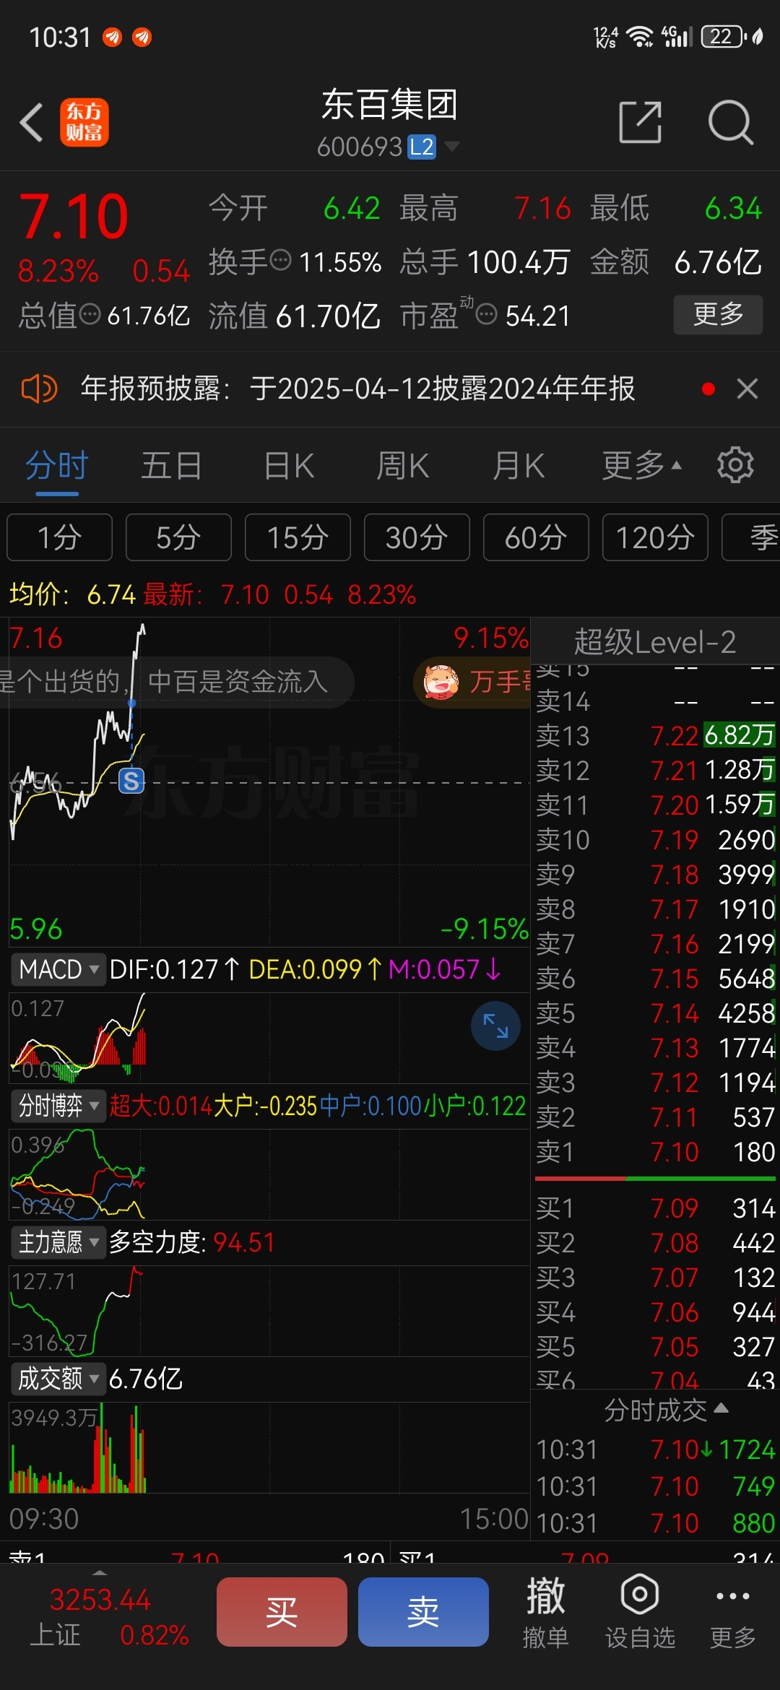
Task: Open the 东方财富 app logo
Action: [x=84, y=122]
